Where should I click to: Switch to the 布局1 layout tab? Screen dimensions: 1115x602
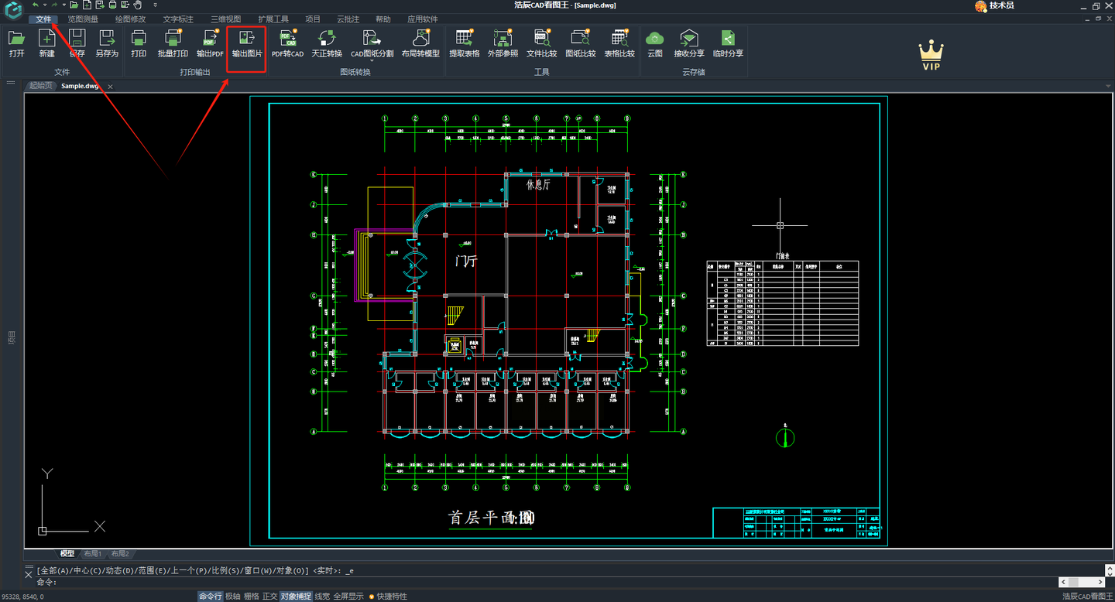93,554
